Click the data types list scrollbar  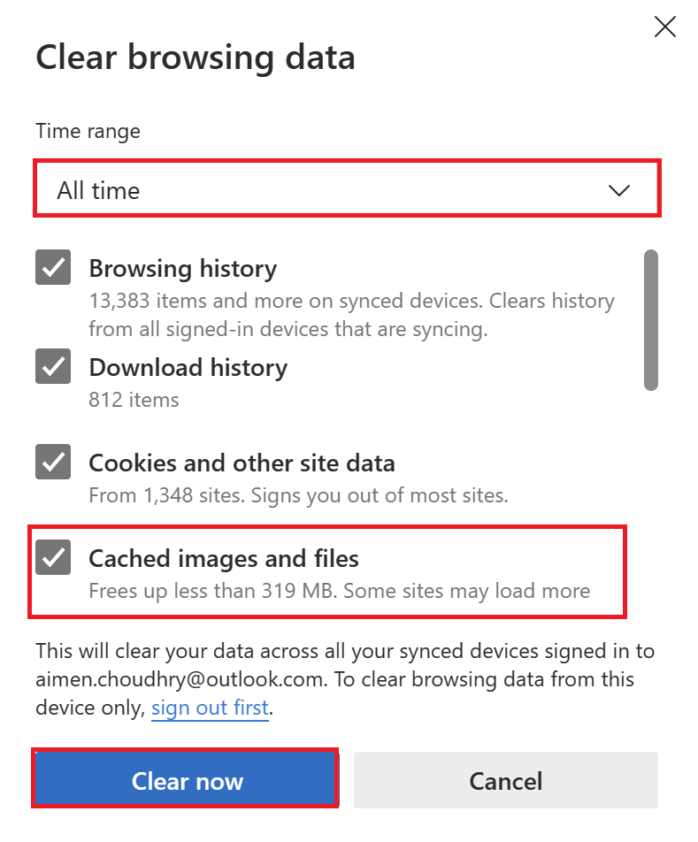click(x=651, y=320)
